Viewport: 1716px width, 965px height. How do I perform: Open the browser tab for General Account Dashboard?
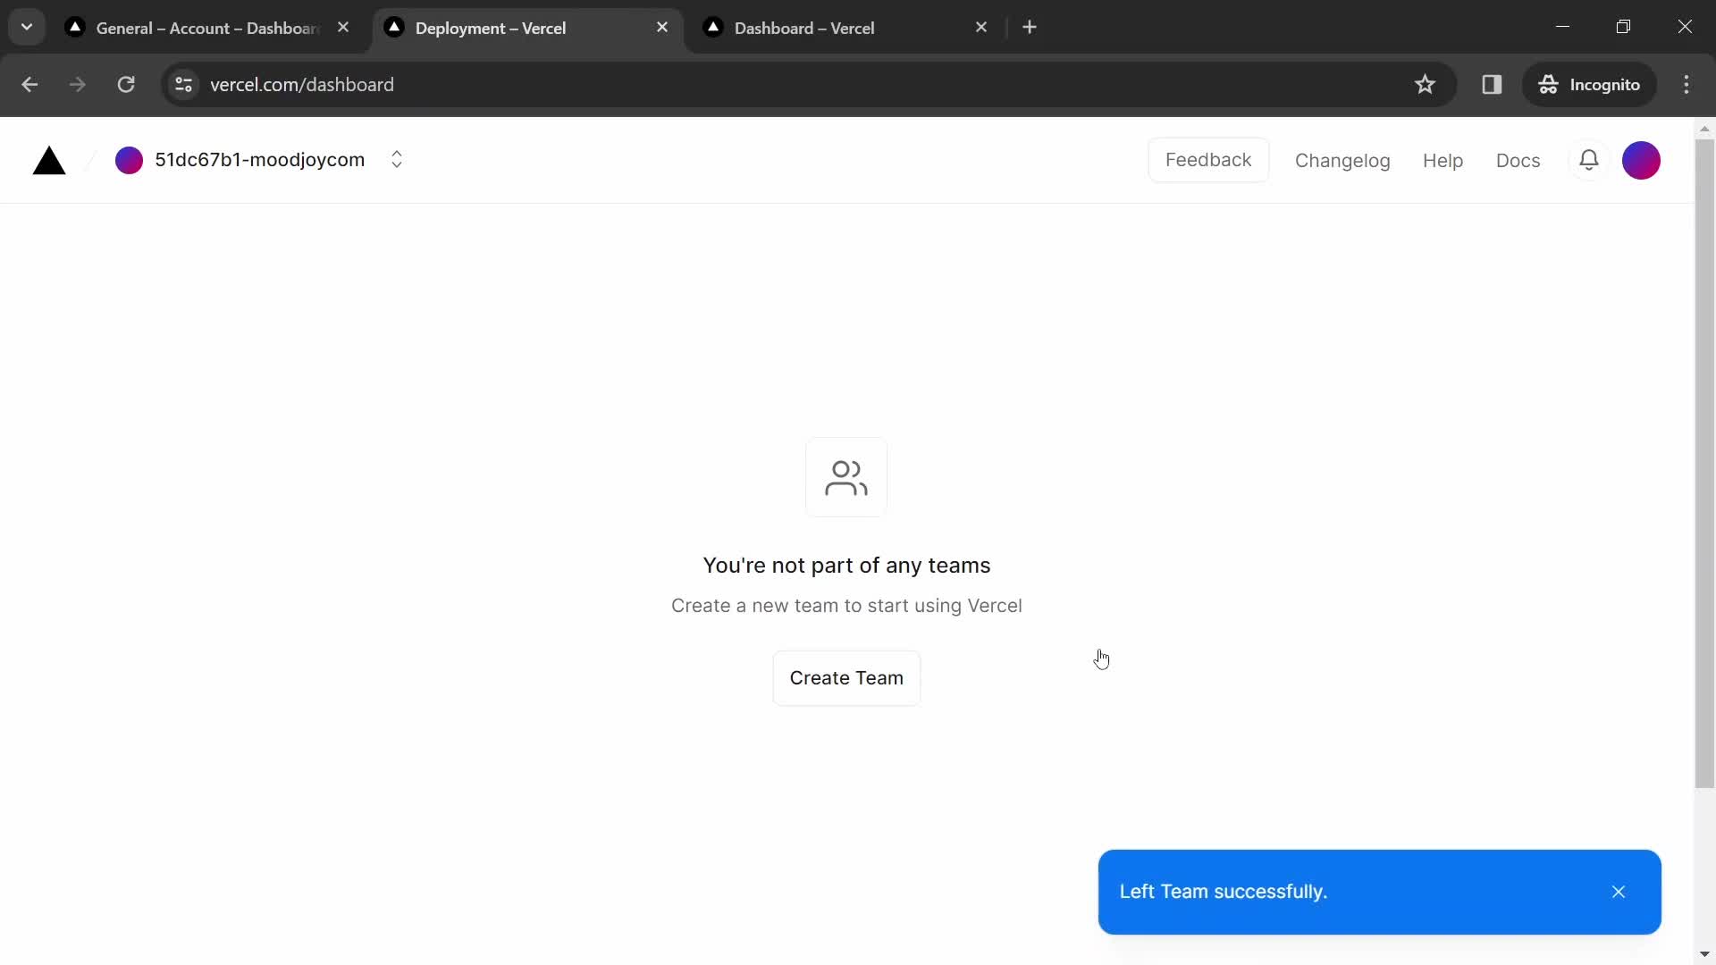point(206,29)
